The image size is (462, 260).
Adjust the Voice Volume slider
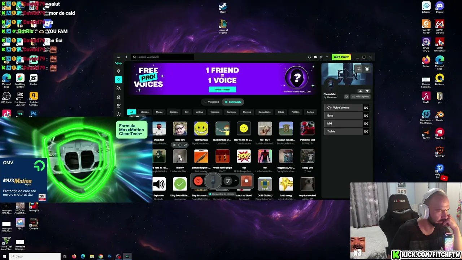pos(347,108)
